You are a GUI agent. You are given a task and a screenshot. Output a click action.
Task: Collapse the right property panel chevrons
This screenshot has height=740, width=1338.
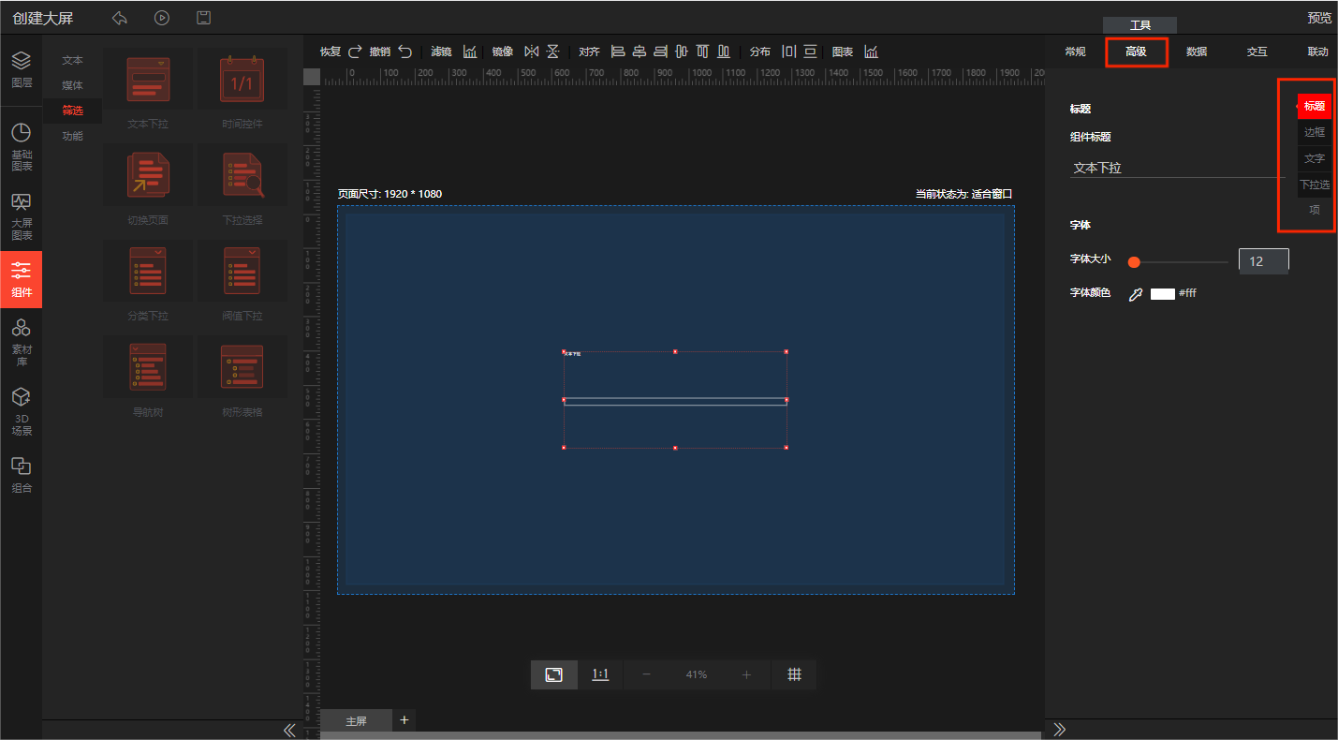1060,730
